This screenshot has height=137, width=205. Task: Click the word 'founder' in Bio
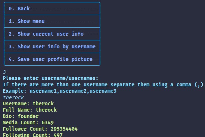[28, 116]
